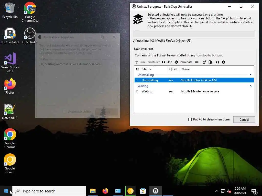
Task: Select the Mozilla Firefox (x64 en-US) row
Action: tap(194, 80)
